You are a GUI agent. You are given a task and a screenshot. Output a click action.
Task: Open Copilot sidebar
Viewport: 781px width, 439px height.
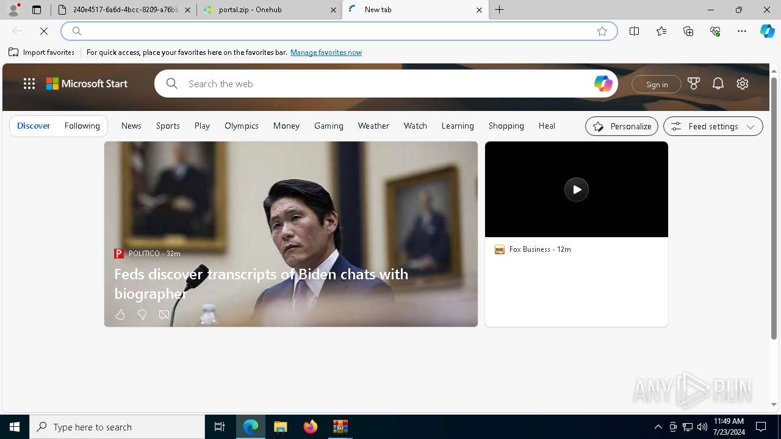click(x=767, y=31)
